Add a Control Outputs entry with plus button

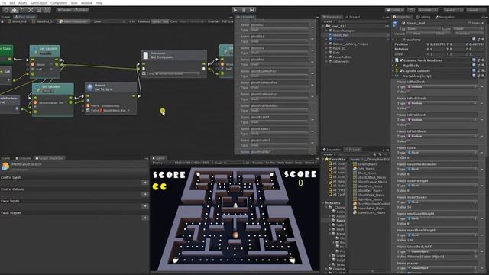tap(145, 194)
